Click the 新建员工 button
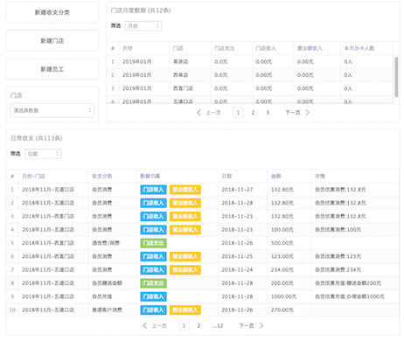This screenshot has height=341, width=404. (52, 69)
